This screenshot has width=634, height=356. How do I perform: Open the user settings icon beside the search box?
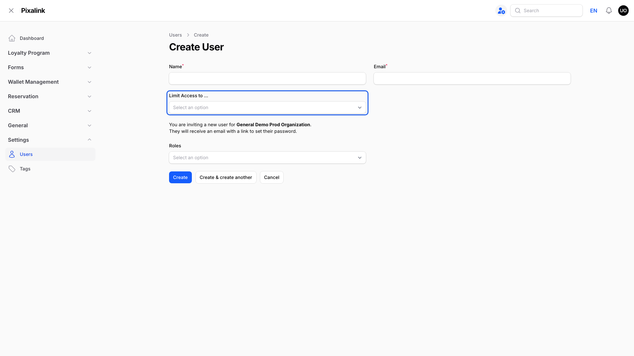tap(501, 11)
